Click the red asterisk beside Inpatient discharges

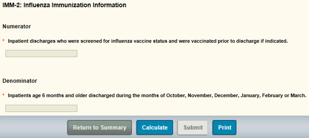coord(3,41)
